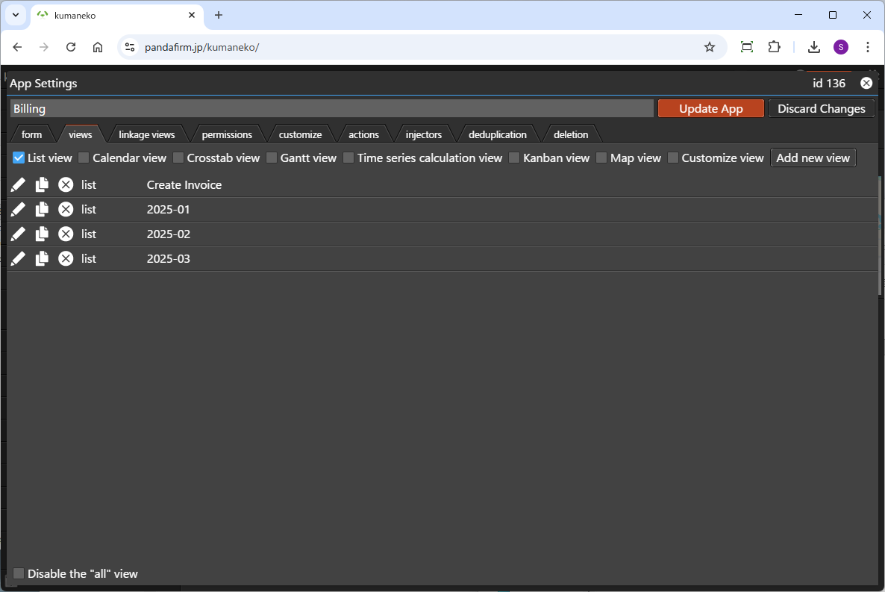This screenshot has width=885, height=592.
Task: Check Disable the "all" view option
Action: click(19, 574)
